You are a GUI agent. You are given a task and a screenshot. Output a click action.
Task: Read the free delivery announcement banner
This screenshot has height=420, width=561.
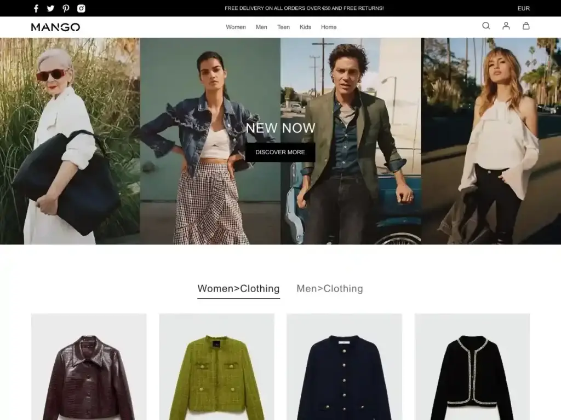pyautogui.click(x=304, y=8)
